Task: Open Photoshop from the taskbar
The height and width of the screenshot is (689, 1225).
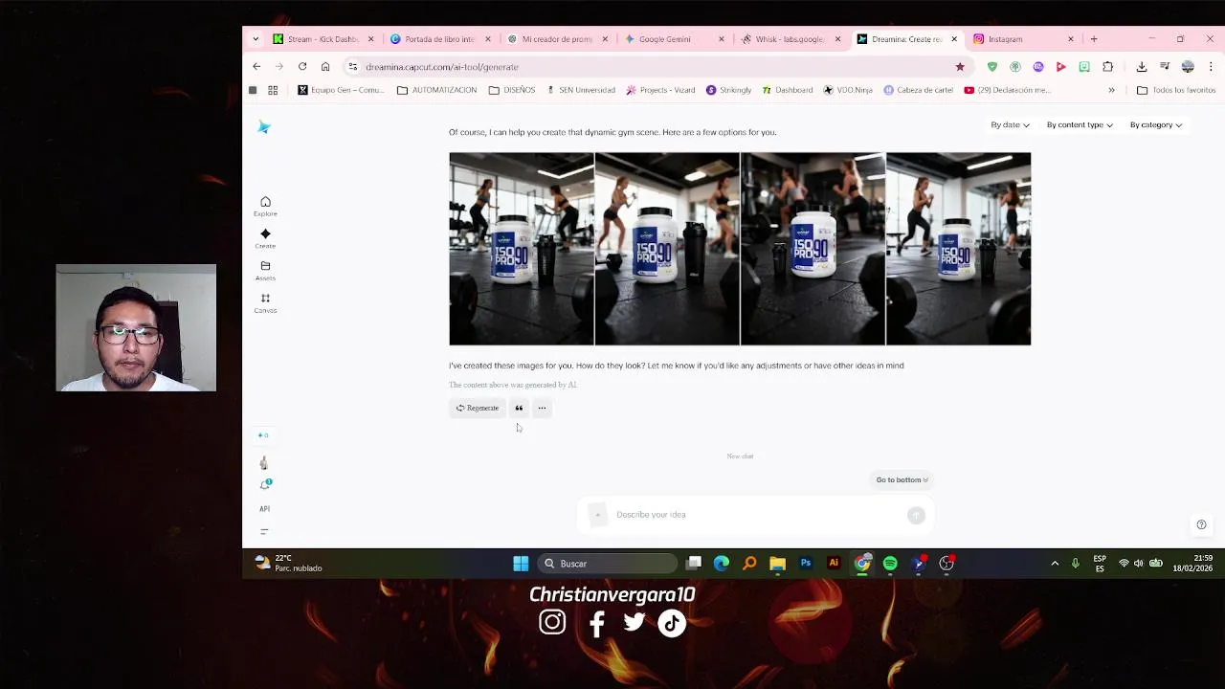Action: 806,564
